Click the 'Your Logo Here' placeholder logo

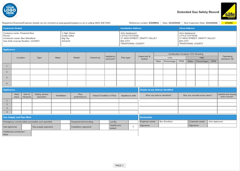coord(10,10)
